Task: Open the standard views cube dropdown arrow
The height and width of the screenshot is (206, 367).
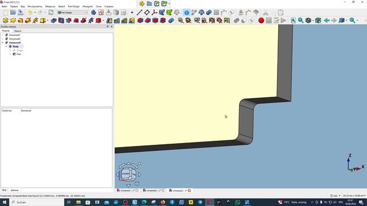Action: 346,21
